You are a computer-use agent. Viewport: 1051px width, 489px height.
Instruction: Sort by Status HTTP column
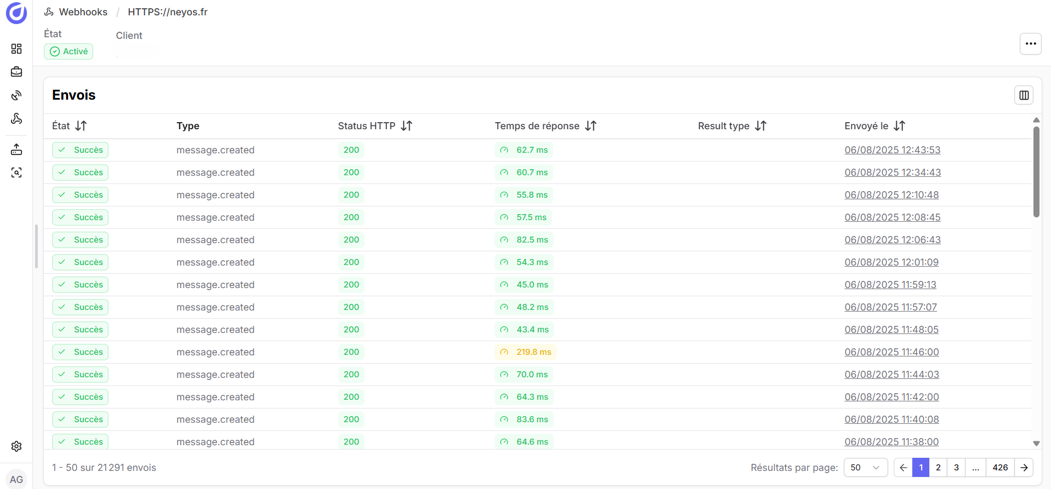406,126
